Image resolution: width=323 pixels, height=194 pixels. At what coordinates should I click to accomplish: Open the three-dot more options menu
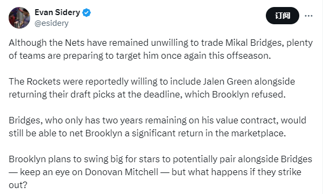click(x=308, y=16)
